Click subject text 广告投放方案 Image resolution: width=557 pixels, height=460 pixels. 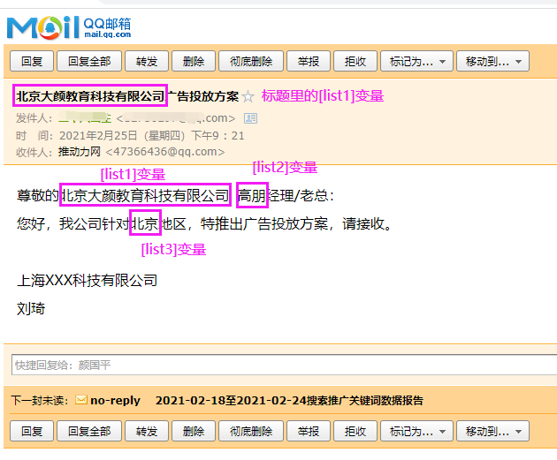[x=202, y=96]
